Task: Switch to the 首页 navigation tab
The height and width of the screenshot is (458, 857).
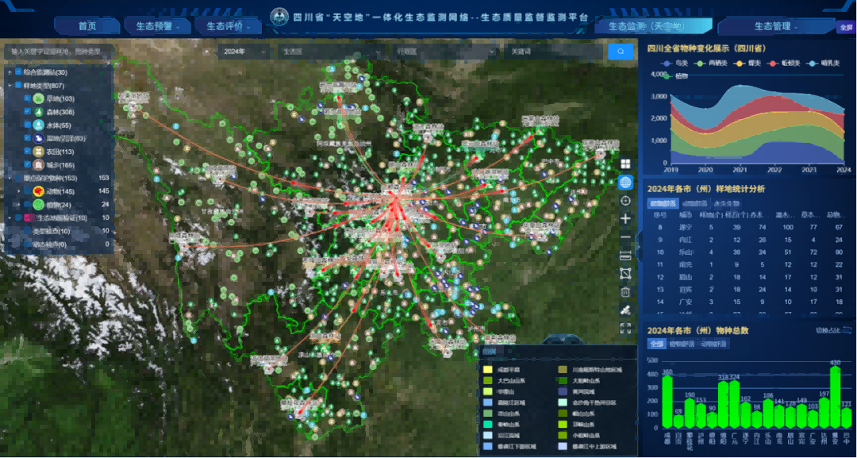Action: pyautogui.click(x=87, y=26)
